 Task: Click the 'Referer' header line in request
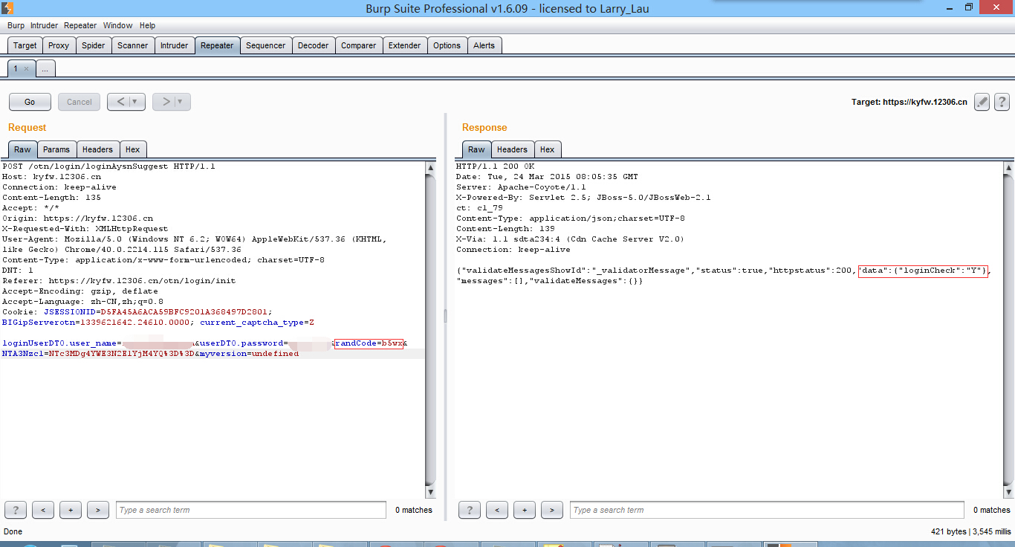[x=119, y=281]
